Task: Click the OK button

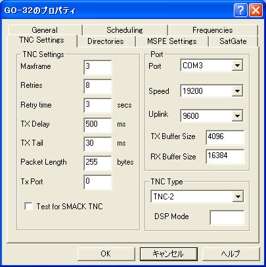Action: coord(106,254)
